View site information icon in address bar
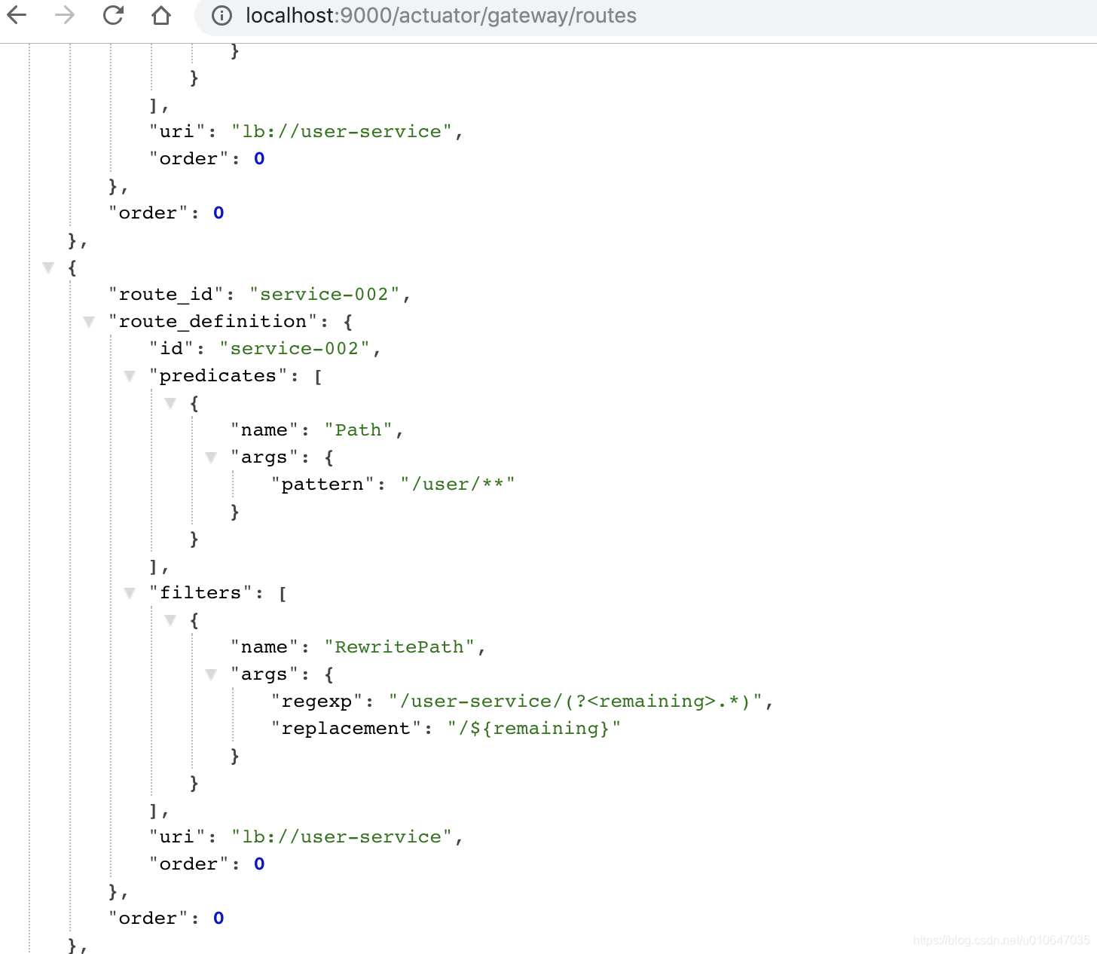The image size is (1097, 954). point(222,16)
